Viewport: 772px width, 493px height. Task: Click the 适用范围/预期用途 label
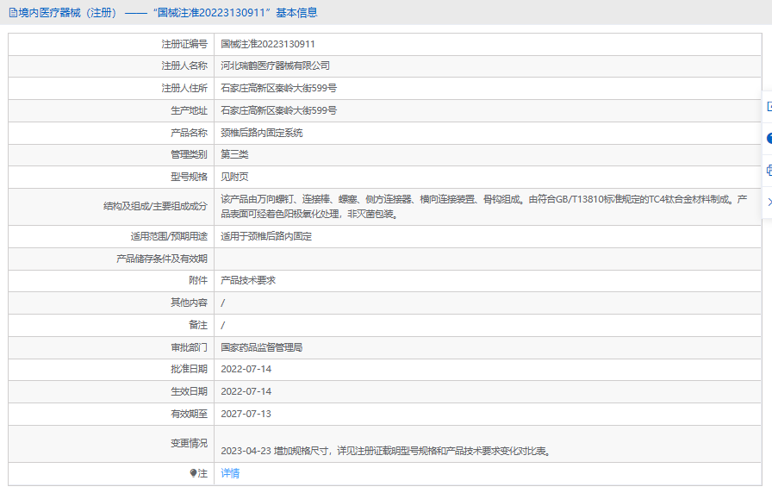(x=169, y=236)
